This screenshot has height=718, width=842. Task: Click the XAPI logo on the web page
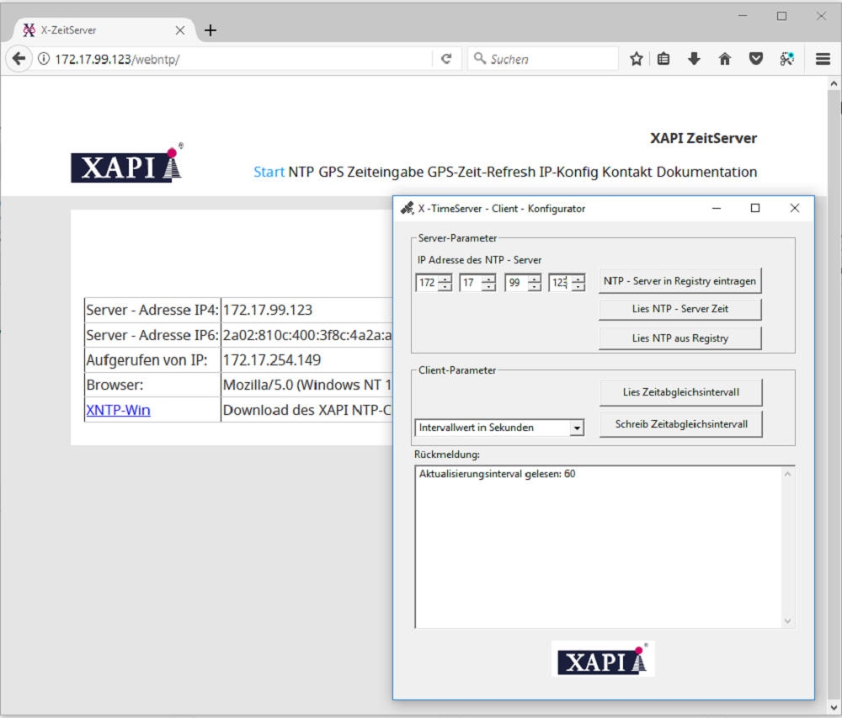point(127,164)
